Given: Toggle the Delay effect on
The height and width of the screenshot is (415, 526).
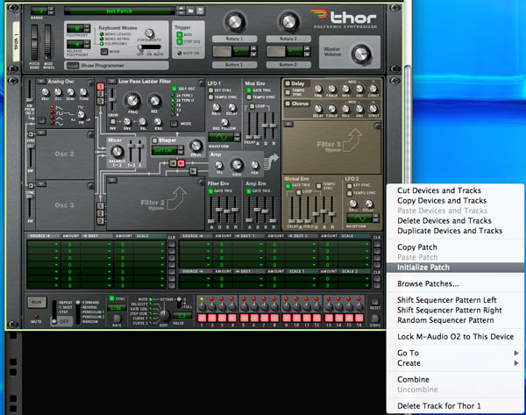Looking at the screenshot, I should click(288, 83).
